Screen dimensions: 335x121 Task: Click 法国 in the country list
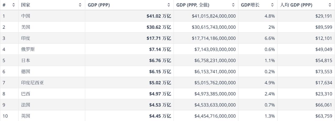pyautogui.click(x=26, y=105)
